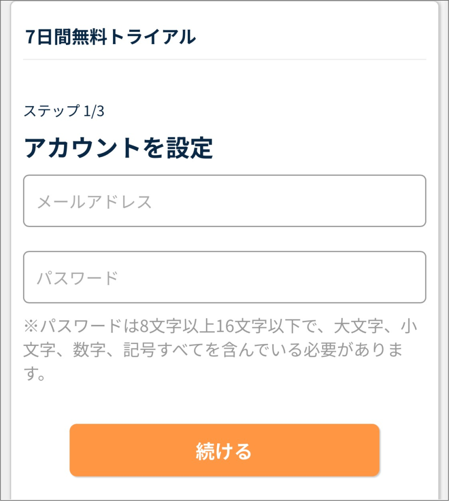
Task: Click the メールアドレス input field
Action: (x=224, y=201)
